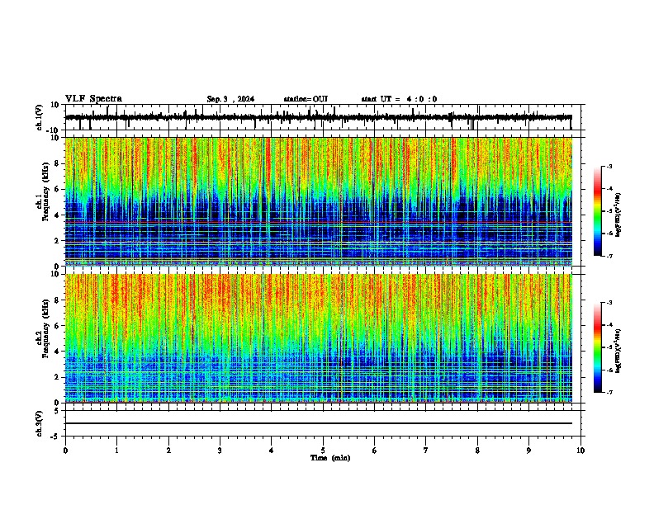Click the "ch.1(V)" waveform axis label

(x=40, y=117)
